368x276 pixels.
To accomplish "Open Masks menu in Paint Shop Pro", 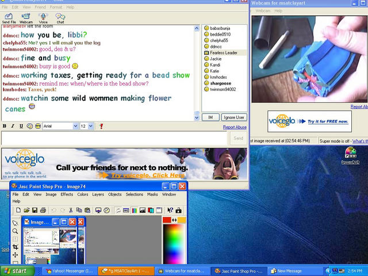I will (x=152, y=194).
